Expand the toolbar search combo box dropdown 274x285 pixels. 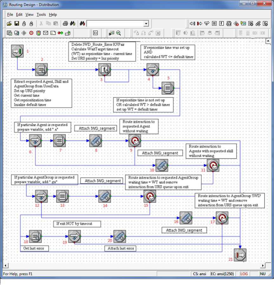click(146, 23)
